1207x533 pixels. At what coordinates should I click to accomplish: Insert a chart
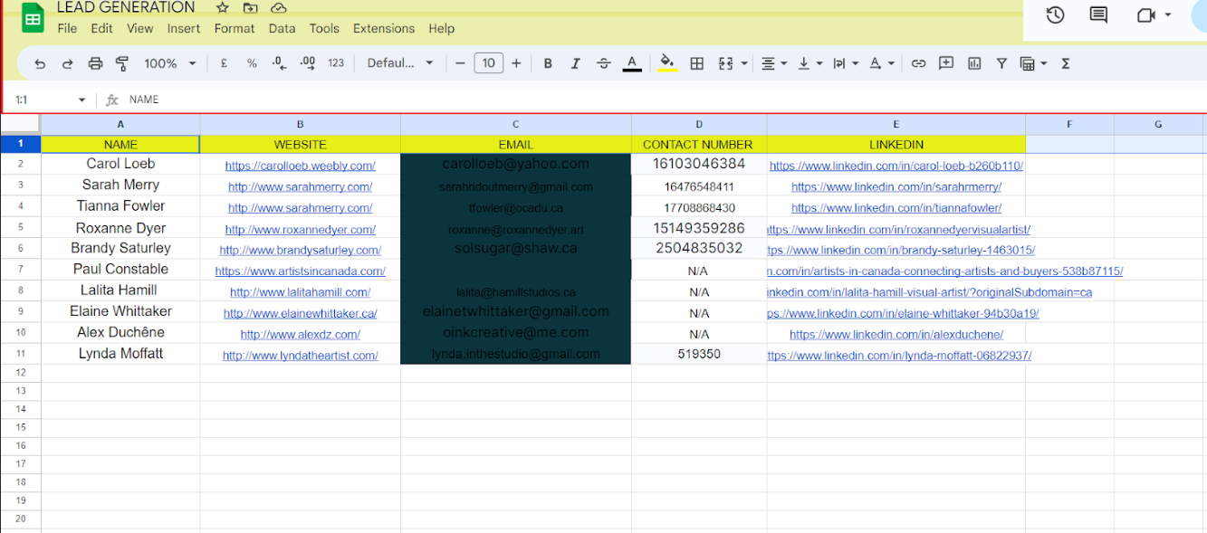point(974,63)
